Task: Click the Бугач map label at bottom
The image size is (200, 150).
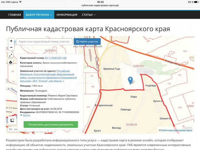Action: [x=97, y=131]
